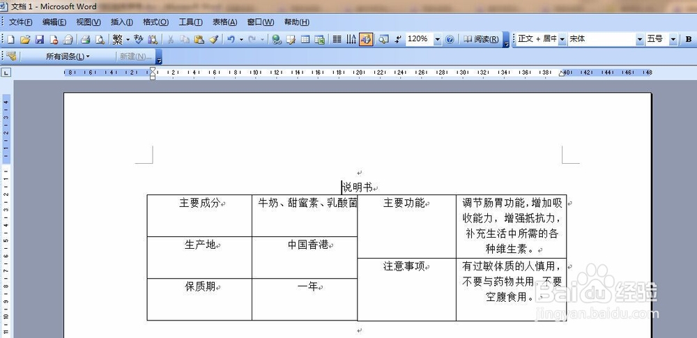Click the AutoText toolbar icon
This screenshot has height=338, width=697.
point(11,56)
